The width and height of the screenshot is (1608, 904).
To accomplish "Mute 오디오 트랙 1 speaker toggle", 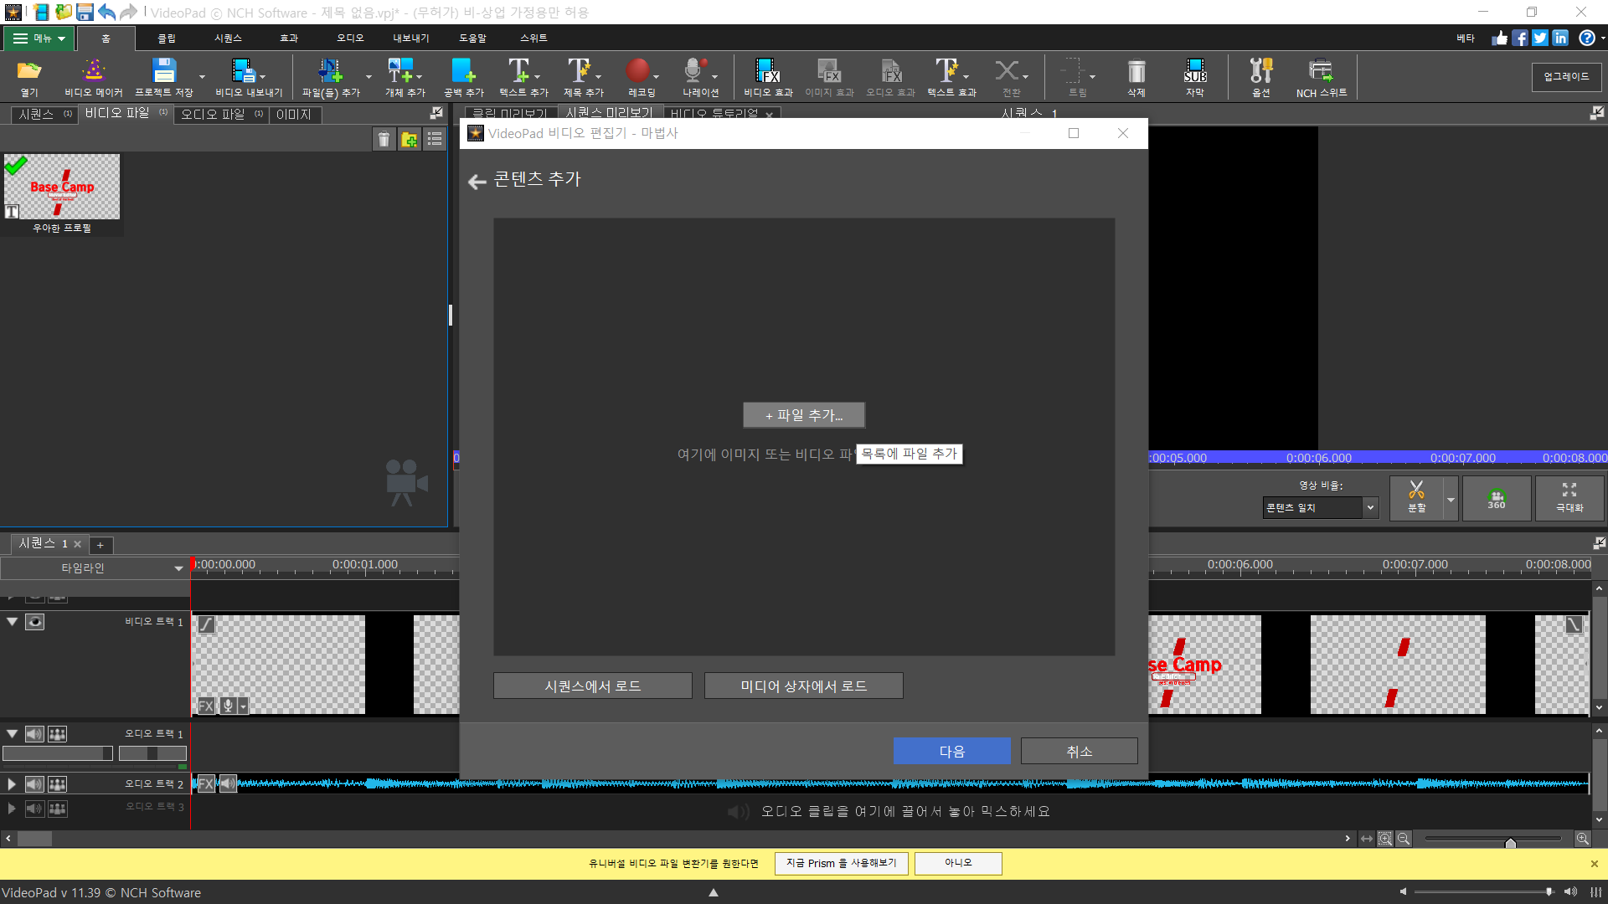I will coord(34,734).
